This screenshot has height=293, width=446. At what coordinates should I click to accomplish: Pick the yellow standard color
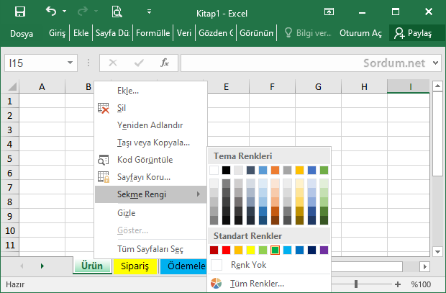(250, 250)
